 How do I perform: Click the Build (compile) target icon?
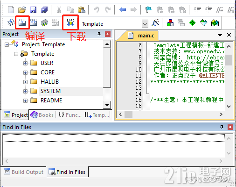coord(22,23)
